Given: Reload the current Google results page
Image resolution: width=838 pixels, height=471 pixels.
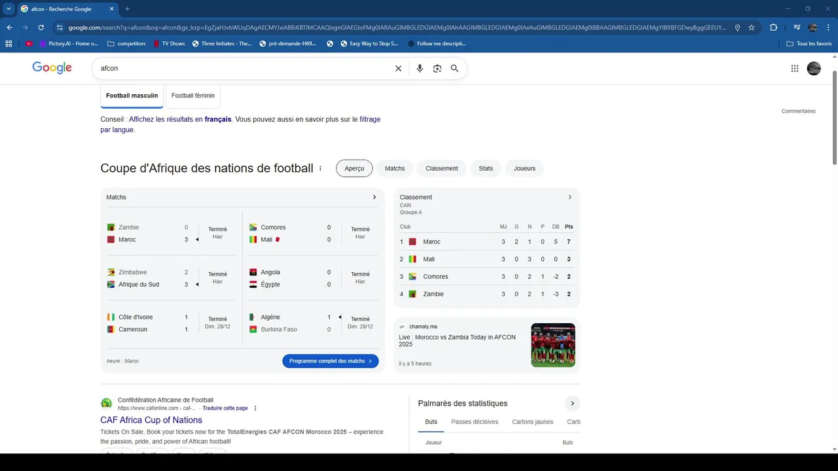Looking at the screenshot, I should (x=41, y=27).
